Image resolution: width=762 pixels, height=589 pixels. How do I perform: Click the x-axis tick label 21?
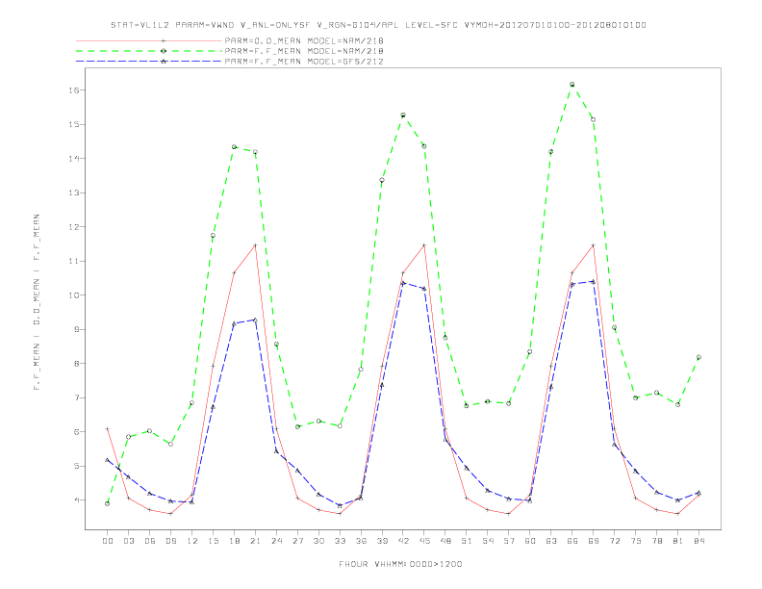coord(255,541)
